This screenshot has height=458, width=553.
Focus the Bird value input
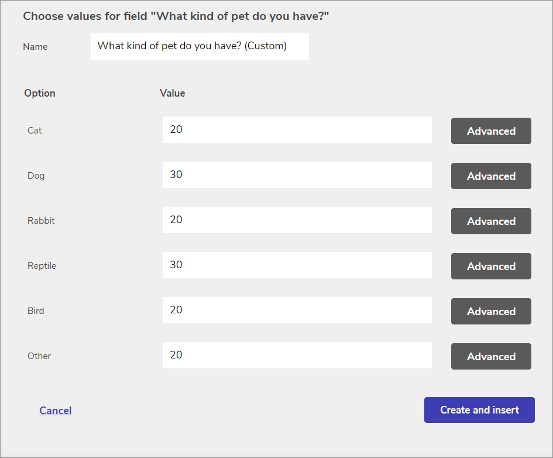click(297, 310)
